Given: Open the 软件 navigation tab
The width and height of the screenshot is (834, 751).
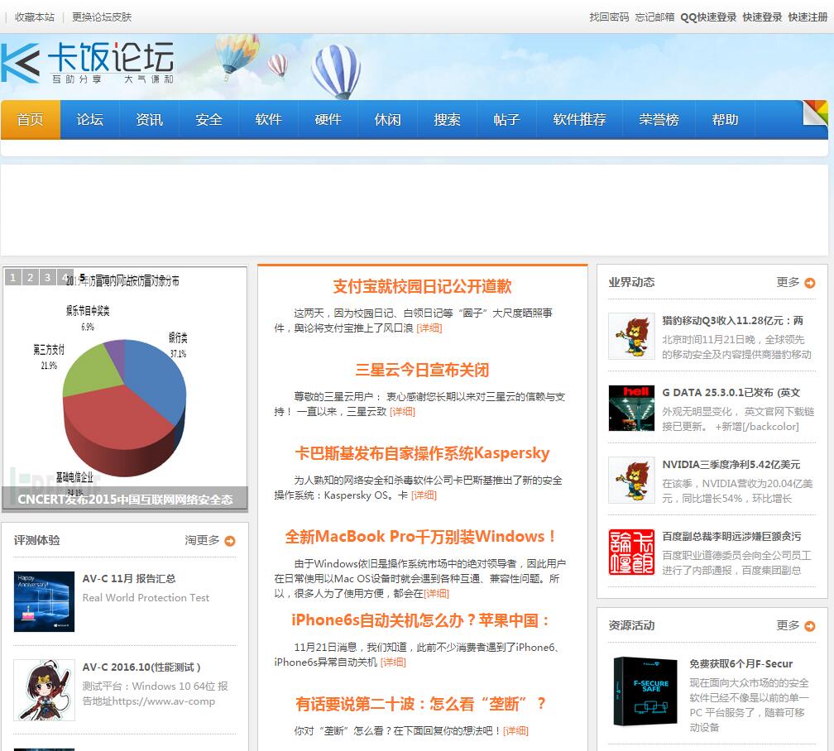Looking at the screenshot, I should [x=269, y=120].
